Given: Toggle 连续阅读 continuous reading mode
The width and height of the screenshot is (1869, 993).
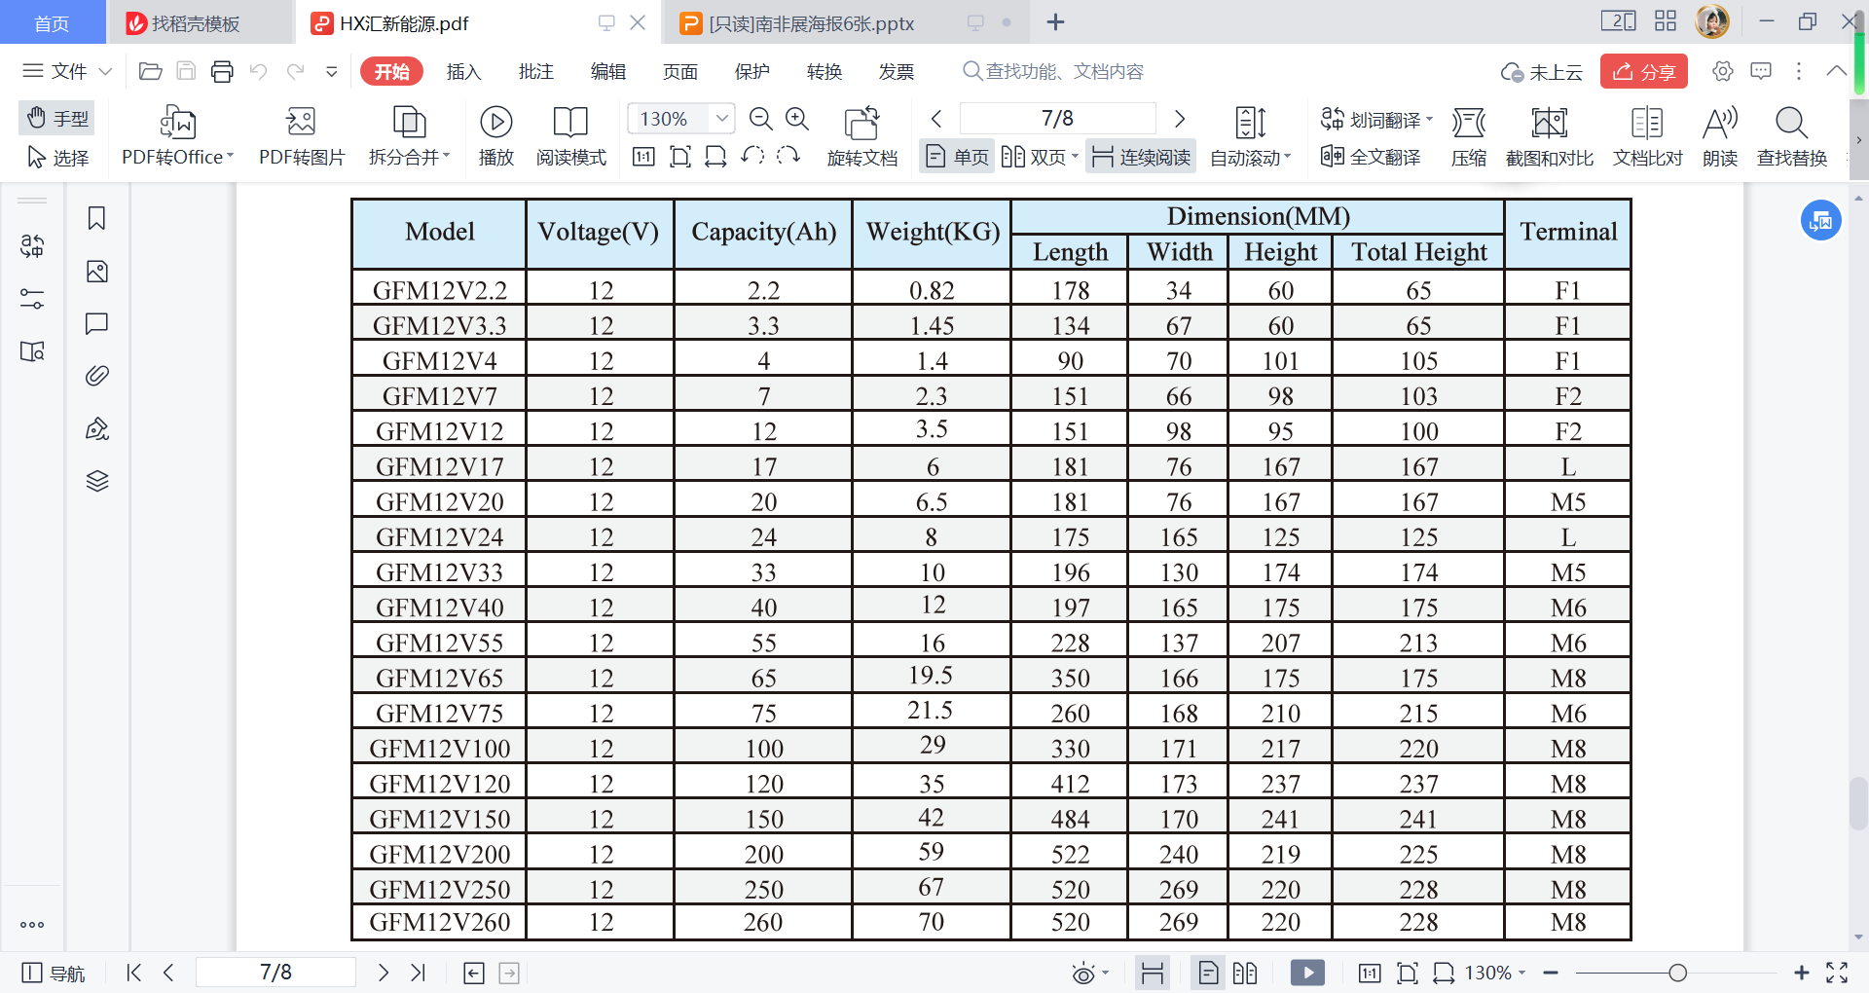Looking at the screenshot, I should click(x=1142, y=157).
